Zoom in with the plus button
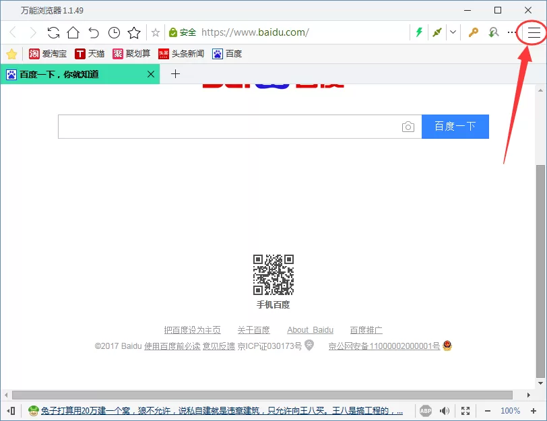 (534, 411)
